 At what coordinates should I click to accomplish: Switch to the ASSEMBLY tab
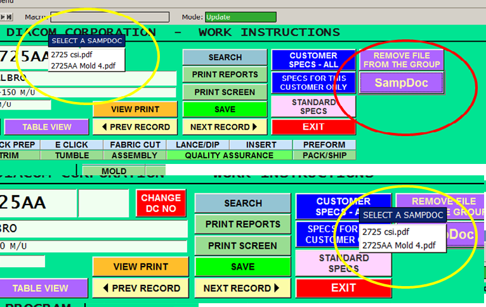[135, 155]
